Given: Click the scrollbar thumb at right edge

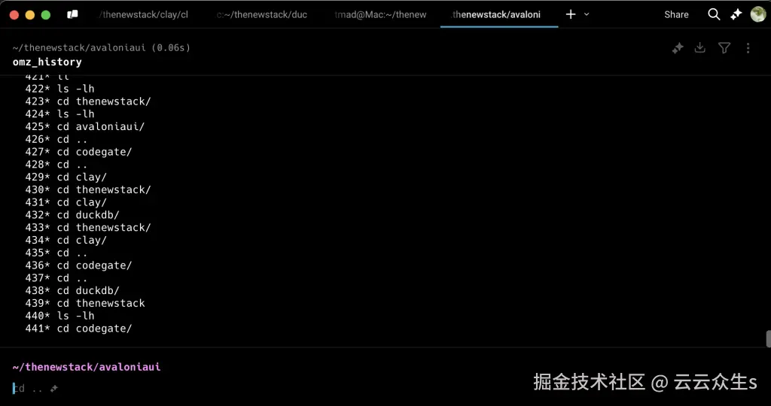Looking at the screenshot, I should (768, 339).
